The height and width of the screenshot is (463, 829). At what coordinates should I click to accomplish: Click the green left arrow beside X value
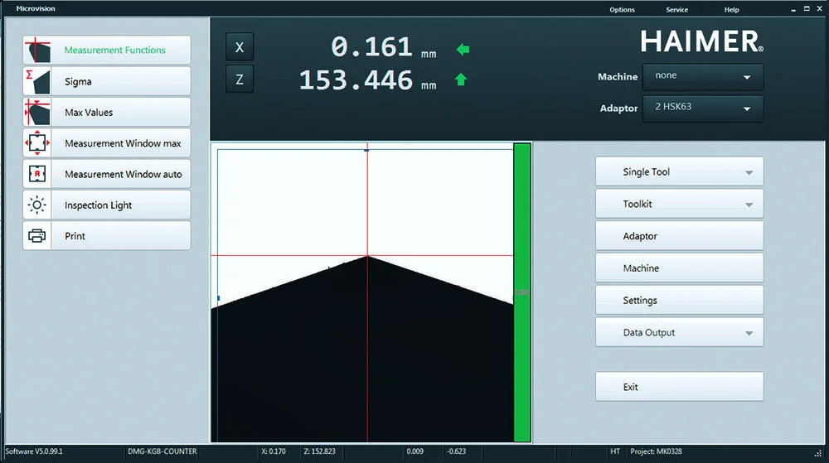pyautogui.click(x=463, y=50)
